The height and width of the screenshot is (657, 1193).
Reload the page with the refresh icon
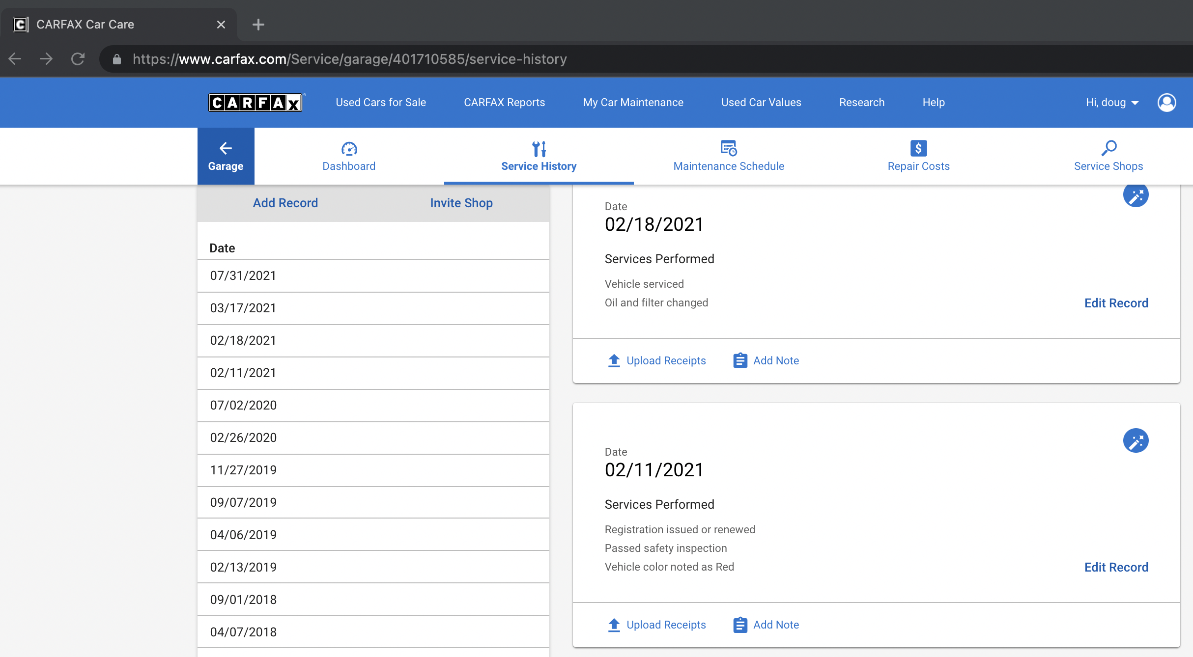(78, 59)
